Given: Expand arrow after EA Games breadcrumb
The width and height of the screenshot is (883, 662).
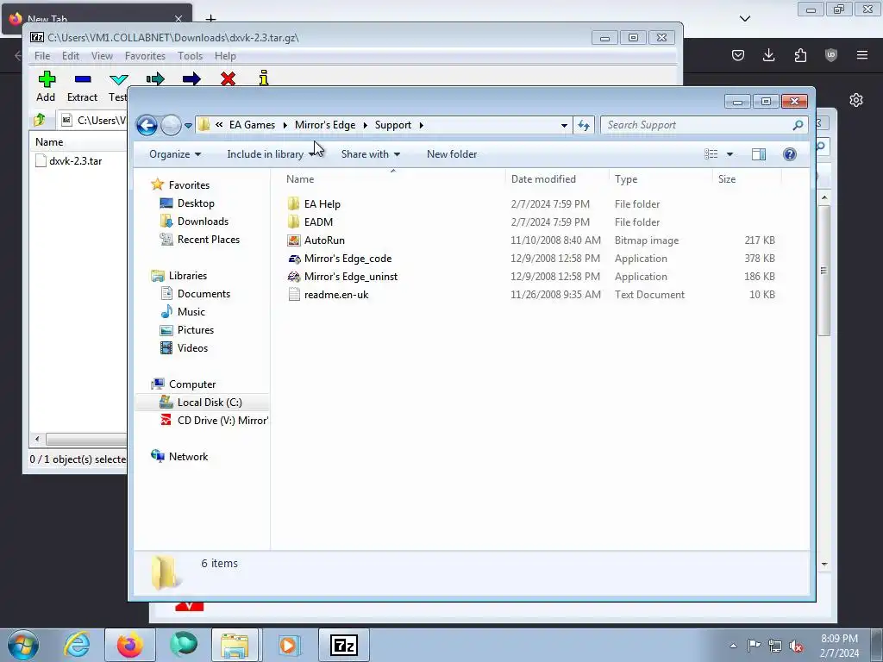Looking at the screenshot, I should point(285,125).
